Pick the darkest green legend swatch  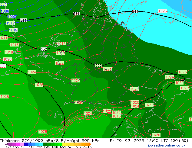pos(45,144)
